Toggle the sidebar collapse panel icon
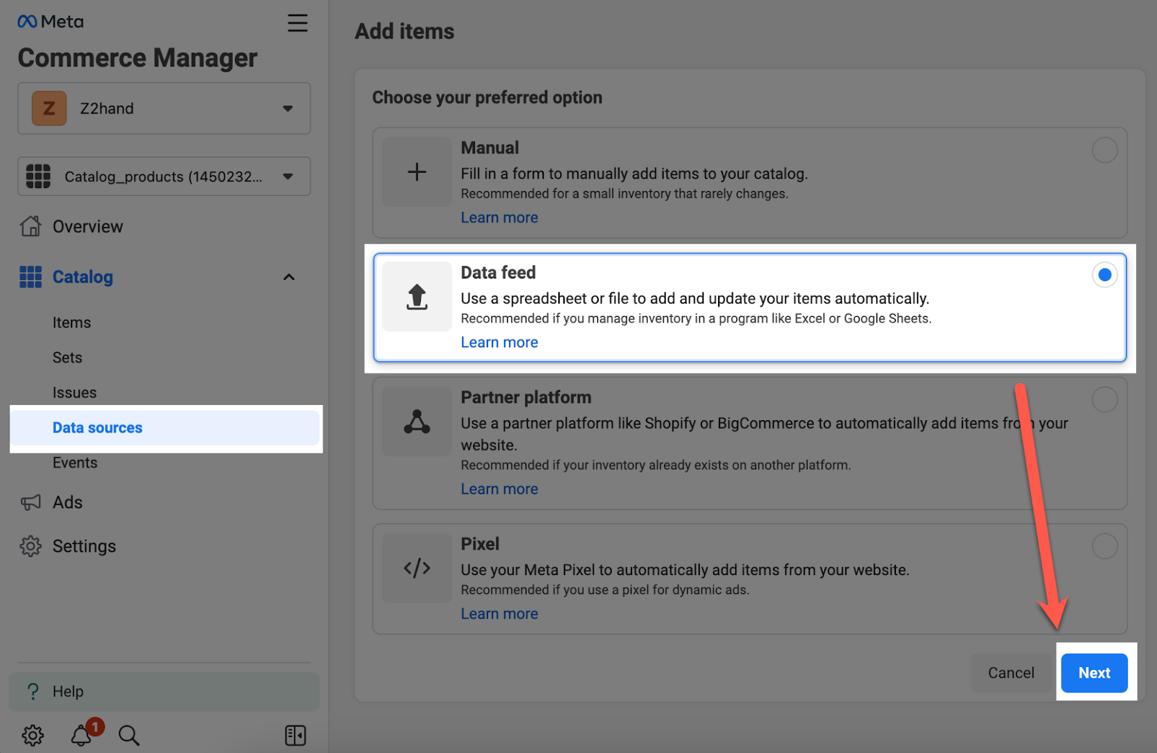The image size is (1157, 753). [x=295, y=736]
